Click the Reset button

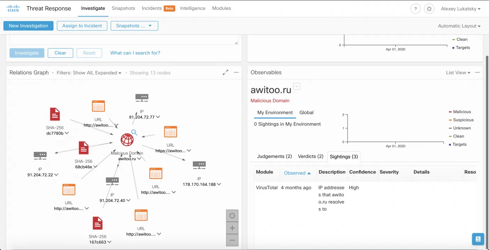coord(89,53)
